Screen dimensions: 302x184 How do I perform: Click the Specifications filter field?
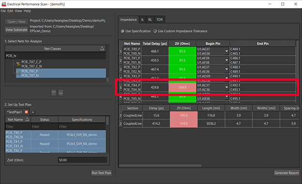click(82, 126)
